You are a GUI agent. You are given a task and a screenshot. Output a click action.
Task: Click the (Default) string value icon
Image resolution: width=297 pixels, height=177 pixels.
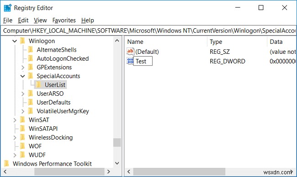(x=130, y=52)
